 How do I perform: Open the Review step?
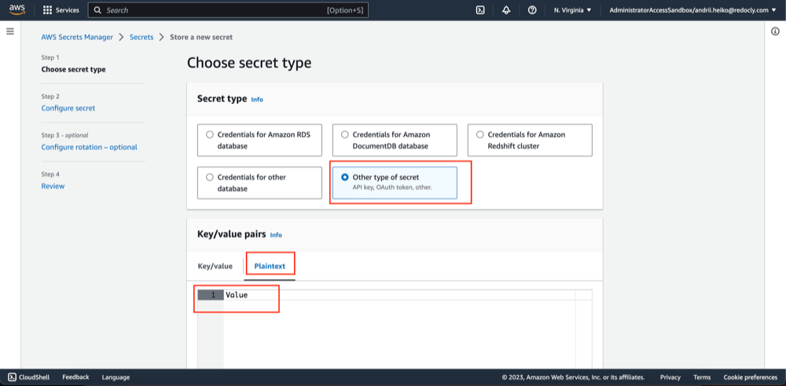point(53,186)
